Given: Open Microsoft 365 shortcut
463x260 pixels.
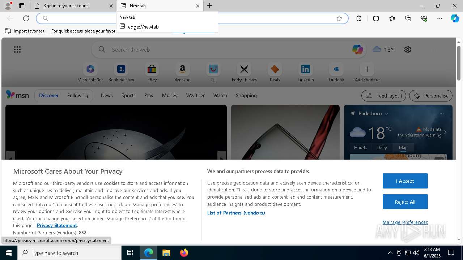Looking at the screenshot, I should point(90,72).
